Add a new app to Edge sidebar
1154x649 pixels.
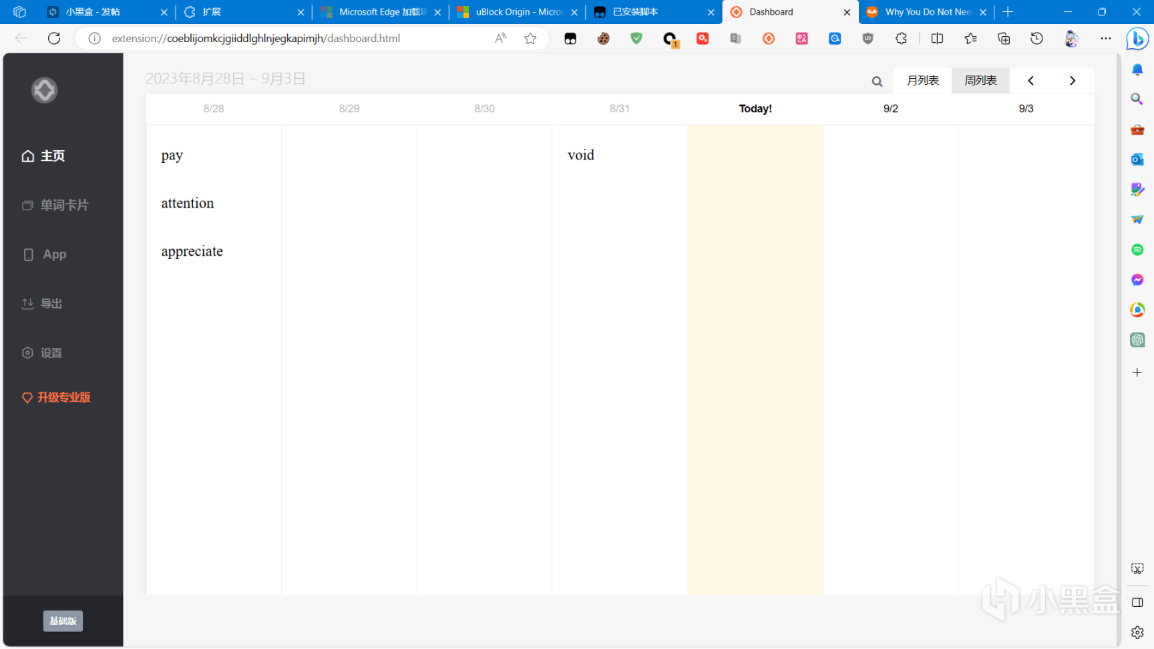(1137, 372)
